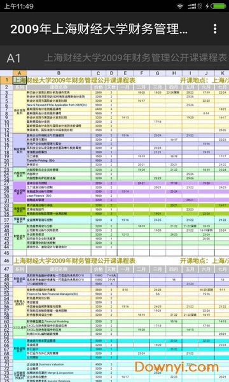Tap the Merge & Acquisition course cell
This screenshot has width=229, height=382.
pos(59,372)
